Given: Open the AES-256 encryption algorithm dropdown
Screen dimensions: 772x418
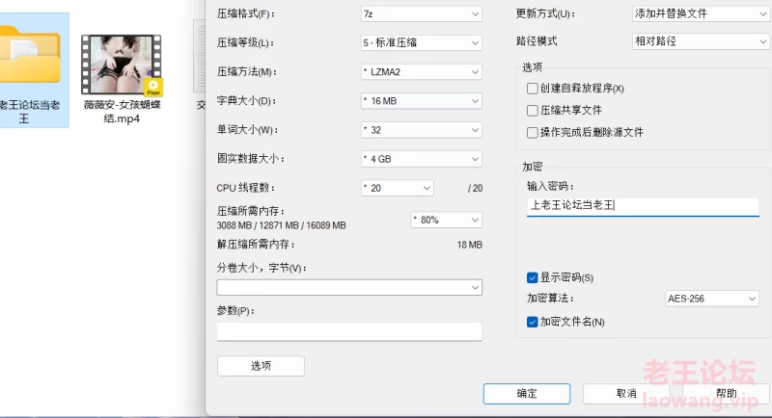Looking at the screenshot, I should pyautogui.click(x=711, y=299).
